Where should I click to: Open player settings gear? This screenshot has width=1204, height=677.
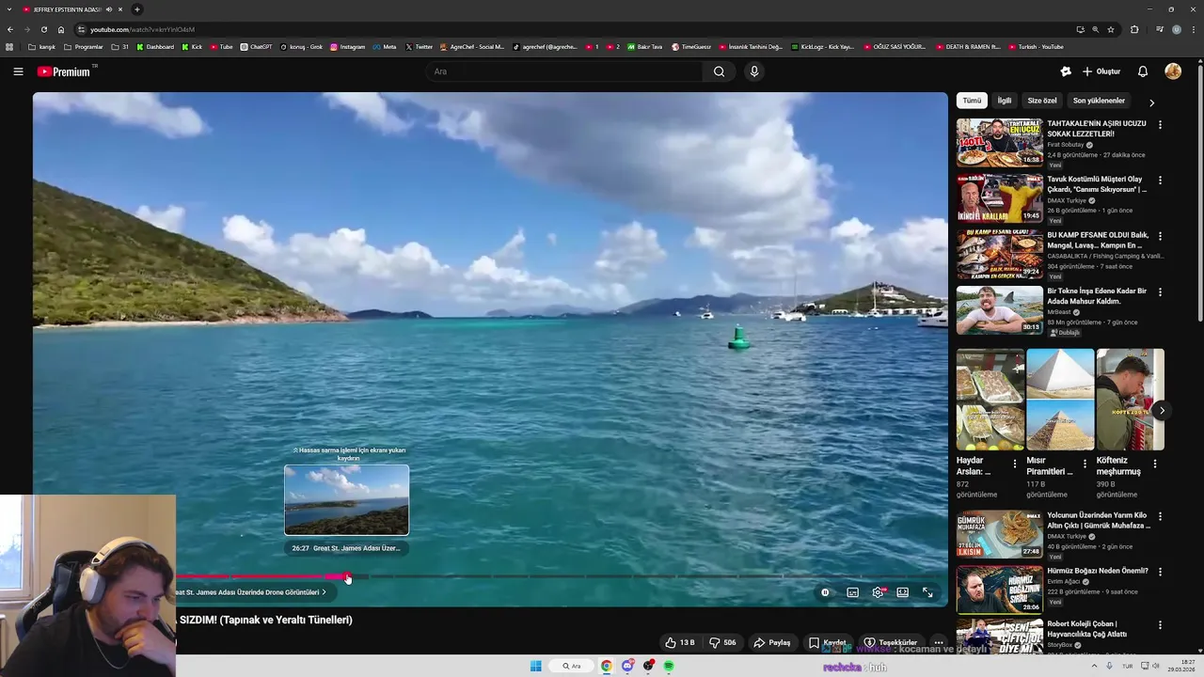pyautogui.click(x=878, y=592)
